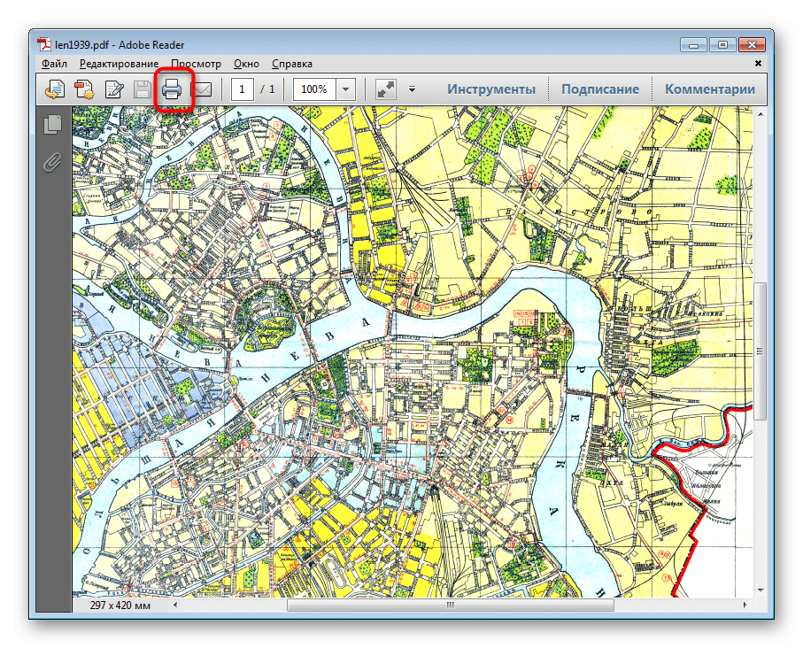The width and height of the screenshot is (803, 648).
Task: Open the Файл menu
Action: tap(54, 64)
